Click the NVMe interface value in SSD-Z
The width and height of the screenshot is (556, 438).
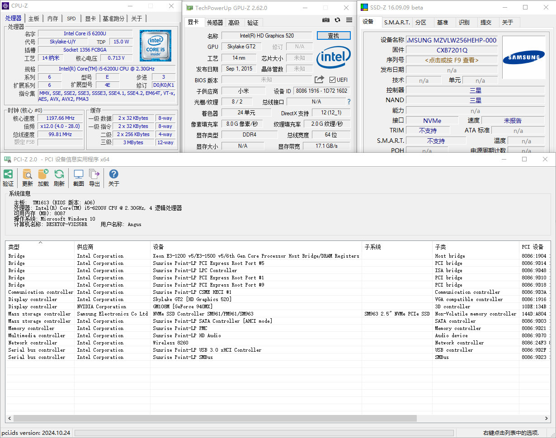(x=433, y=121)
